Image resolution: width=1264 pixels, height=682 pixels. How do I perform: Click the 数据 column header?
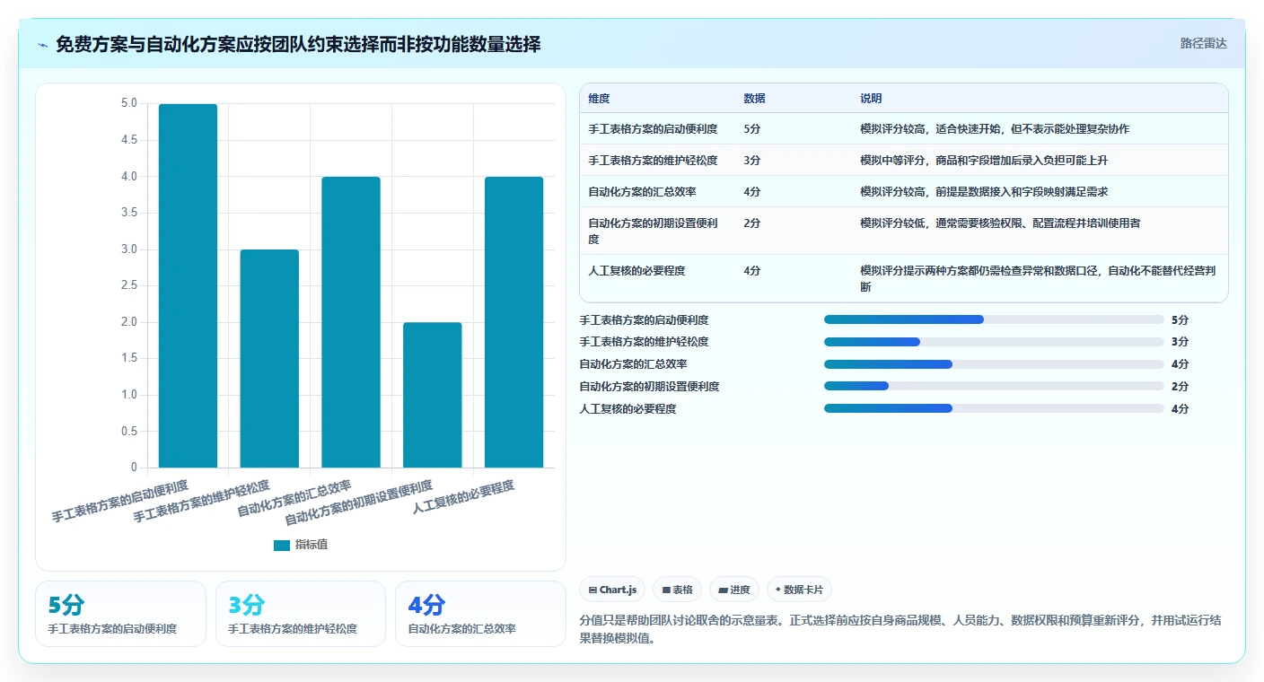[755, 99]
